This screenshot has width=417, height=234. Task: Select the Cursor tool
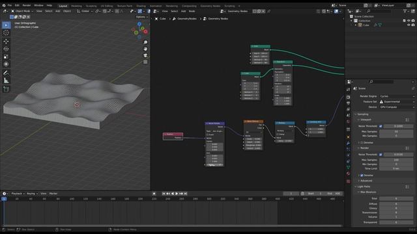click(x=6, y=33)
